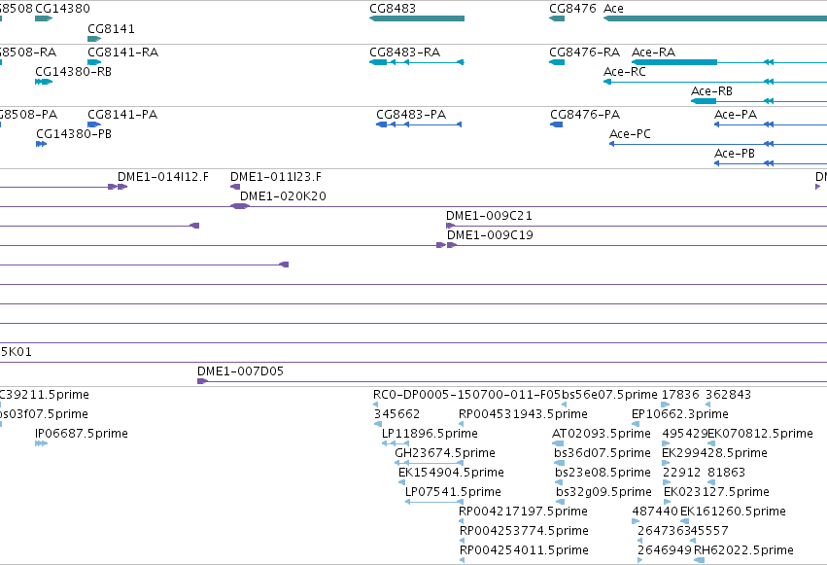Click EST RP004253774.5prime label
Screen dimensions: 827x565
pyautogui.click(x=524, y=531)
